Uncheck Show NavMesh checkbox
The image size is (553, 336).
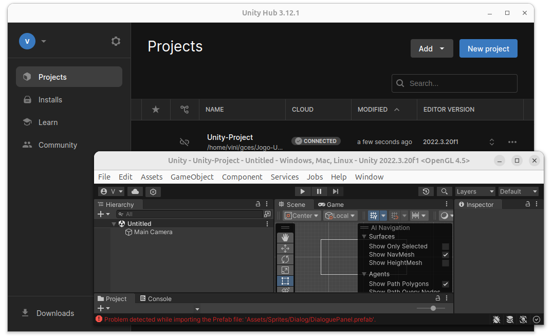pos(446,255)
